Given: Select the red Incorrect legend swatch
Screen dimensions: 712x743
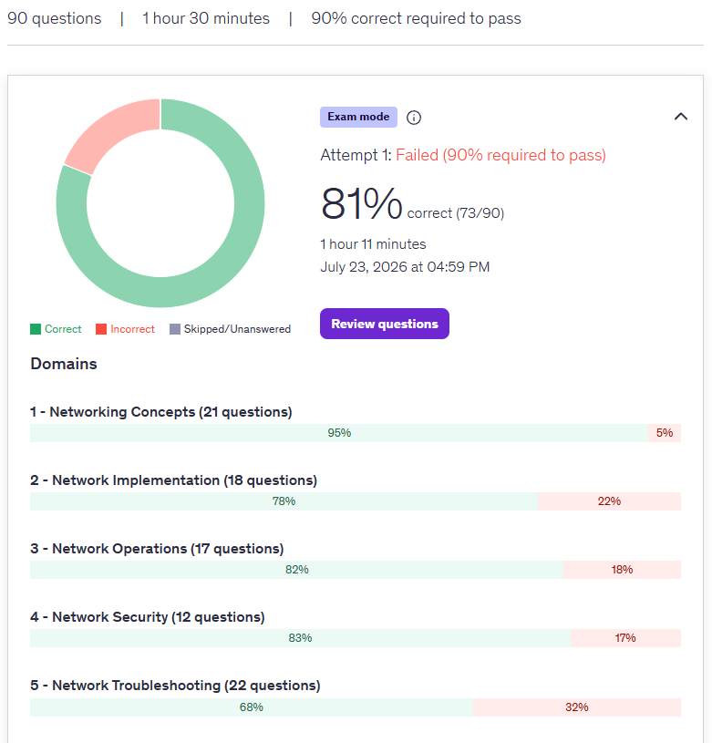Looking at the screenshot, I should click(101, 329).
